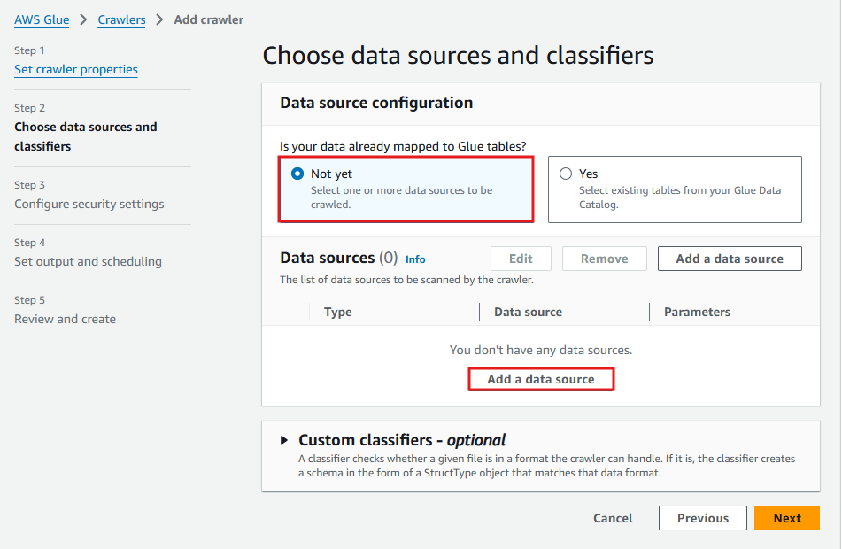Viewport: 842px width, 549px height.
Task: Select the Yes radio option
Action: (x=566, y=174)
